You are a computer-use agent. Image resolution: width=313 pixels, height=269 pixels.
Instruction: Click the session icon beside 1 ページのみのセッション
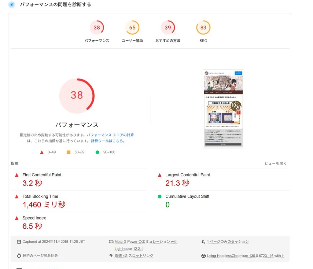pyautogui.click(x=203, y=242)
